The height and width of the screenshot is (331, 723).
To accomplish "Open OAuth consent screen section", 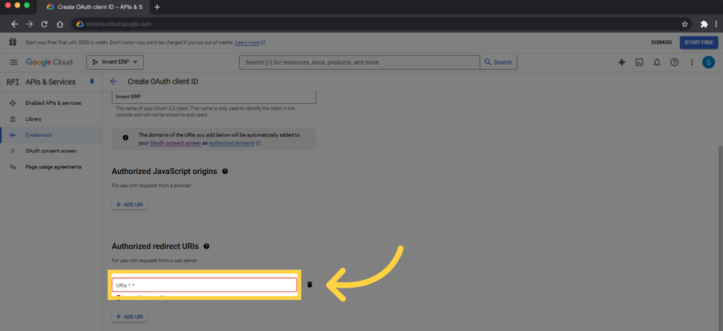I will [x=51, y=151].
